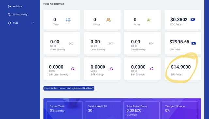Screen dimensions: 209x119
Task: Select the $0.3802 ECC price value
Action: [x=179, y=20]
